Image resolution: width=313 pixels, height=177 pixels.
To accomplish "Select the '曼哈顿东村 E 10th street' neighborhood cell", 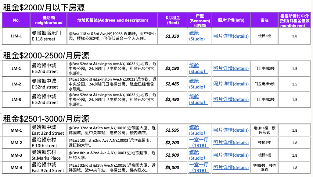I will 49,143.
